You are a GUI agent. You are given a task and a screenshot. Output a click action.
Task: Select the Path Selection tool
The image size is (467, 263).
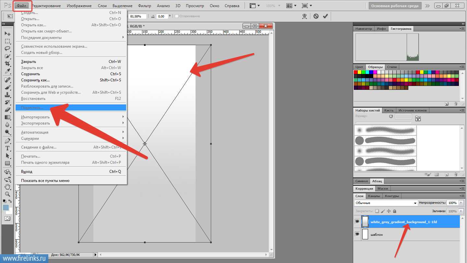click(7, 156)
